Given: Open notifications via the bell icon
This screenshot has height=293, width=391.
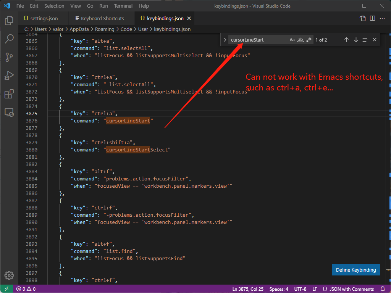Looking at the screenshot, I should tap(383, 289).
